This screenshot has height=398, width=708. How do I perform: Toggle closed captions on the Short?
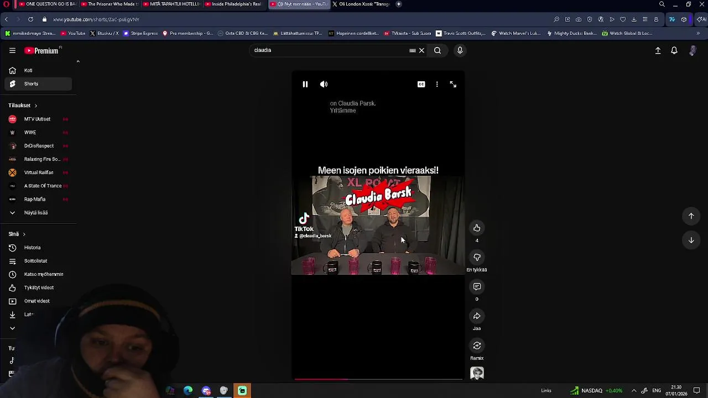421,84
